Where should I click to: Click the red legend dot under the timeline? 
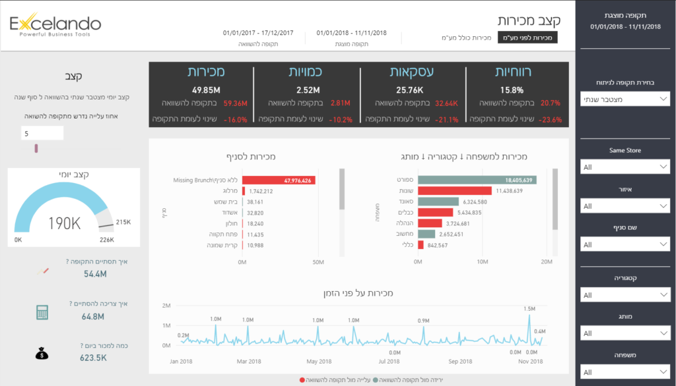(302, 380)
